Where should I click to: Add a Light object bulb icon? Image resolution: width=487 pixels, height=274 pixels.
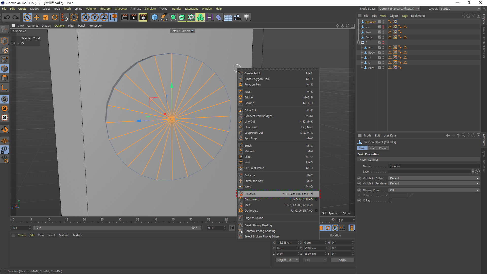point(246,17)
